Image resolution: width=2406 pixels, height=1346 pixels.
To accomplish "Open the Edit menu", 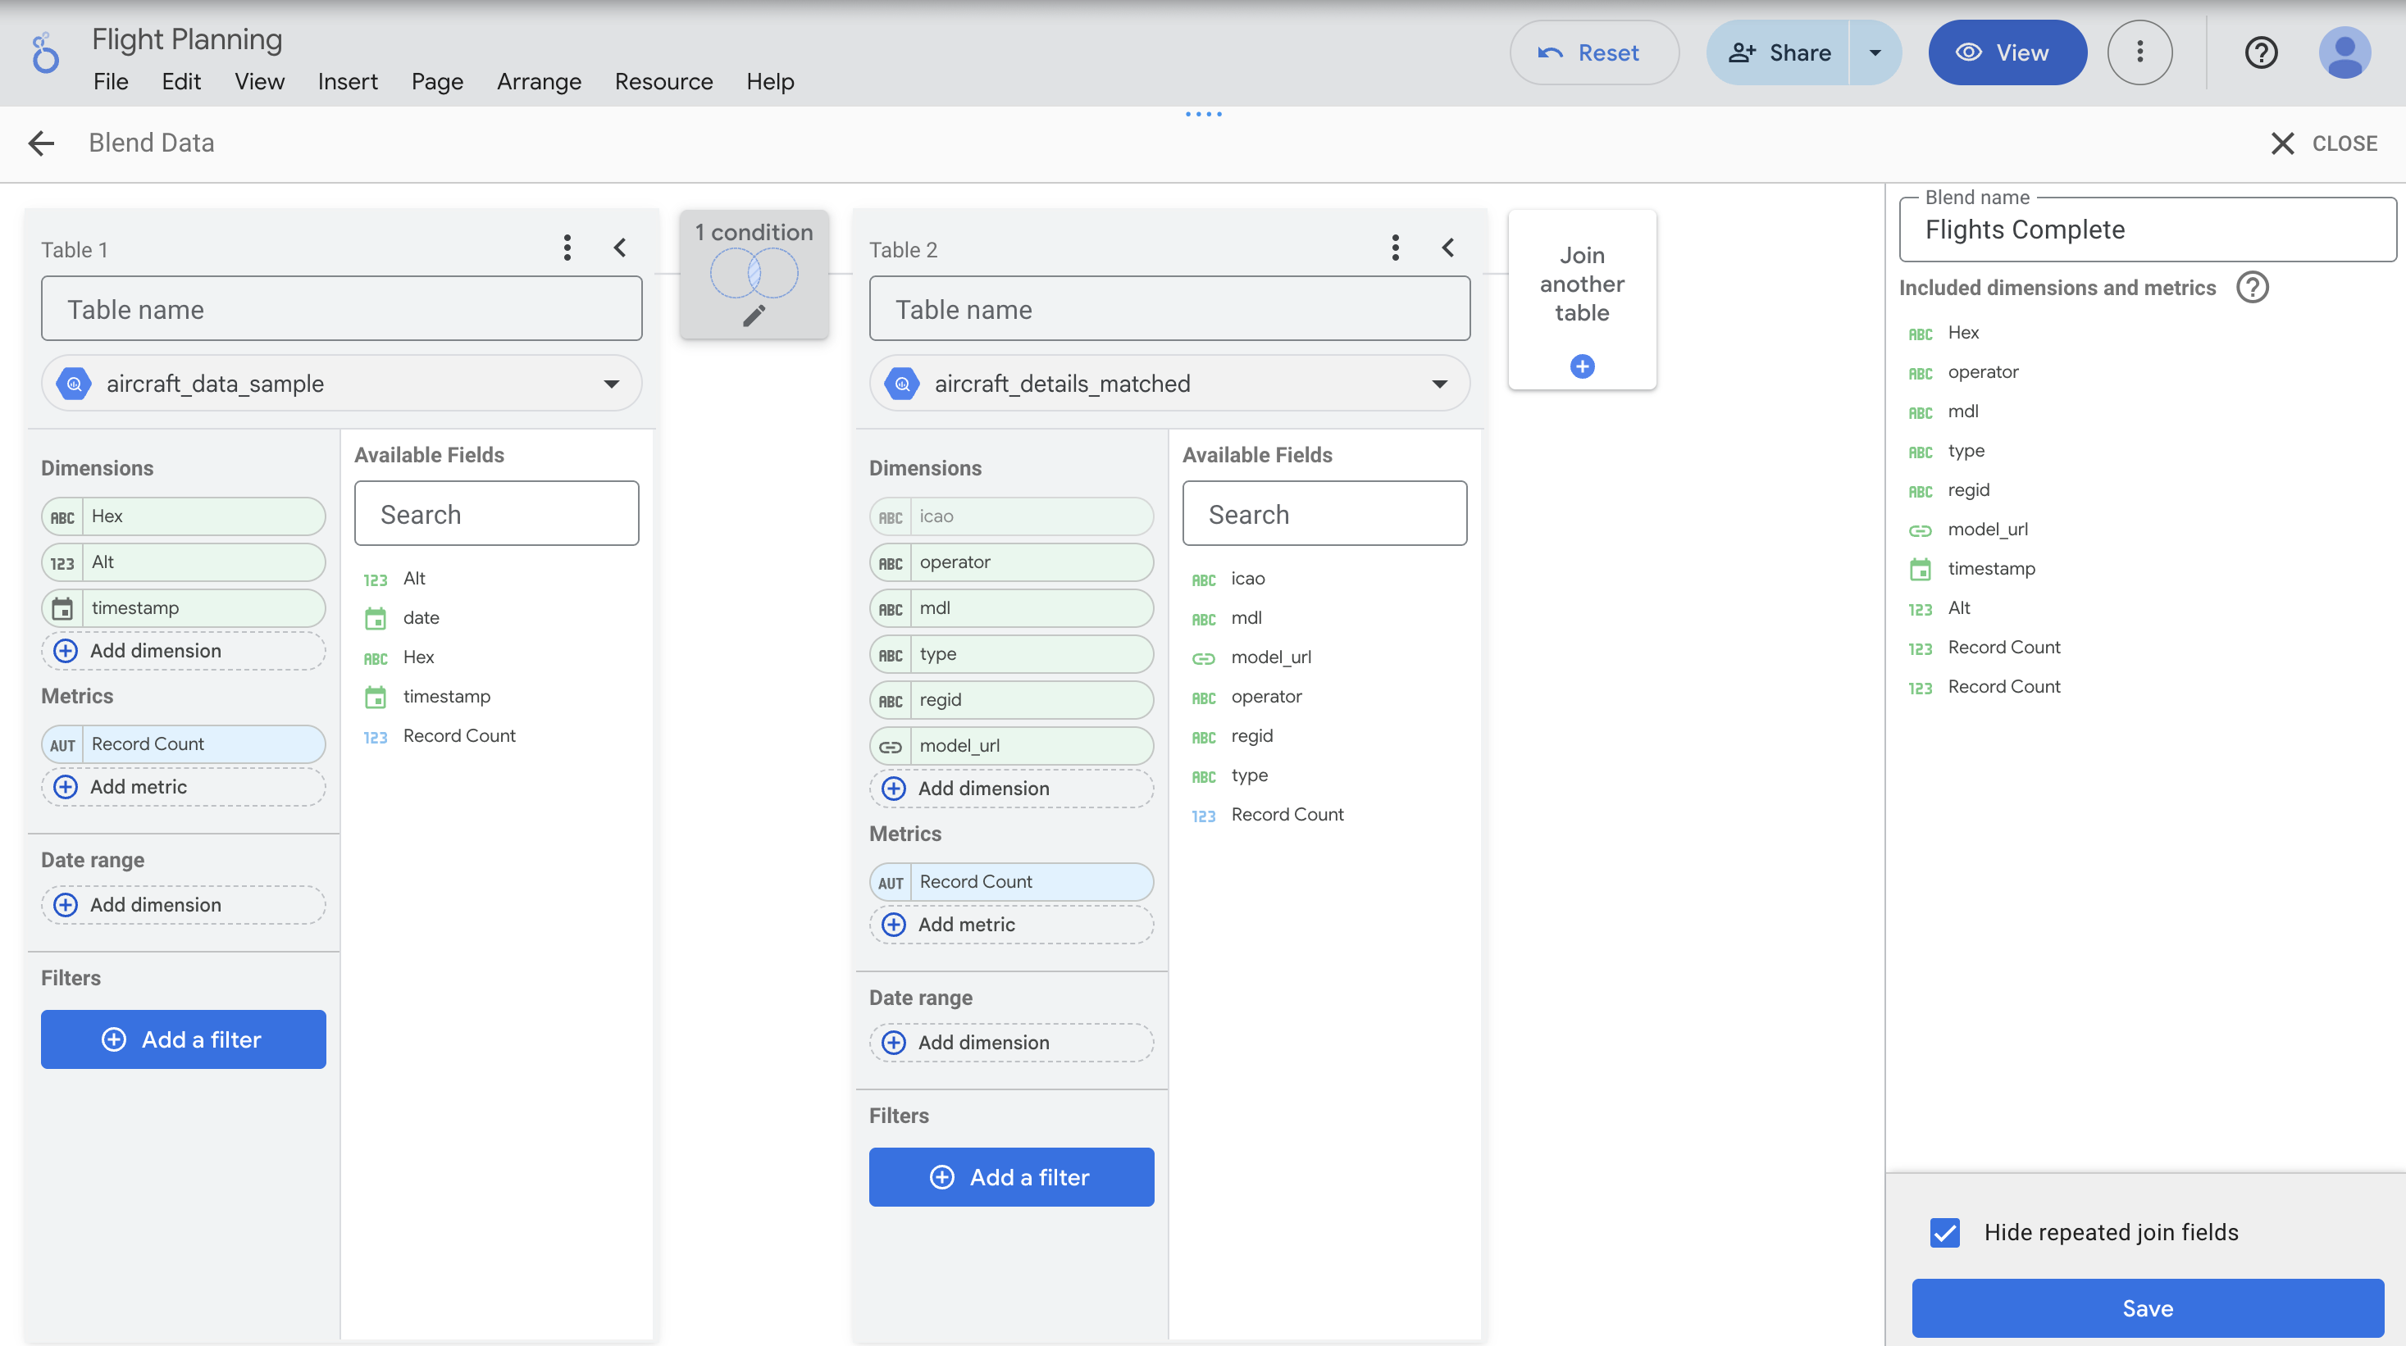I will [x=181, y=81].
